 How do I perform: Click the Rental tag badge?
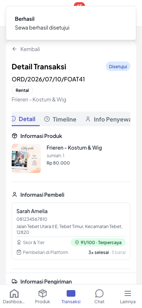[x=22, y=91]
